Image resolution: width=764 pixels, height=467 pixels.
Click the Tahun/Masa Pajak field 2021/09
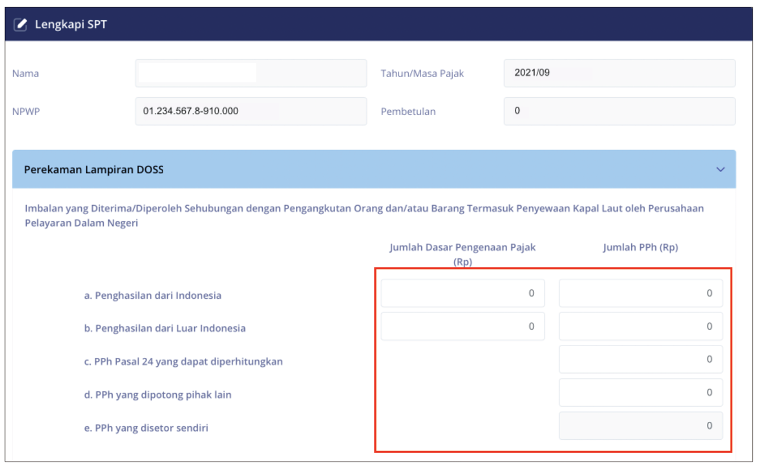[619, 73]
